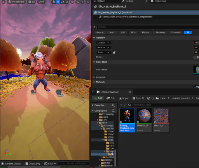The width and height of the screenshot is (199, 168).
Task: Click the magnifier icon in Details search
Action: pos(96,27)
